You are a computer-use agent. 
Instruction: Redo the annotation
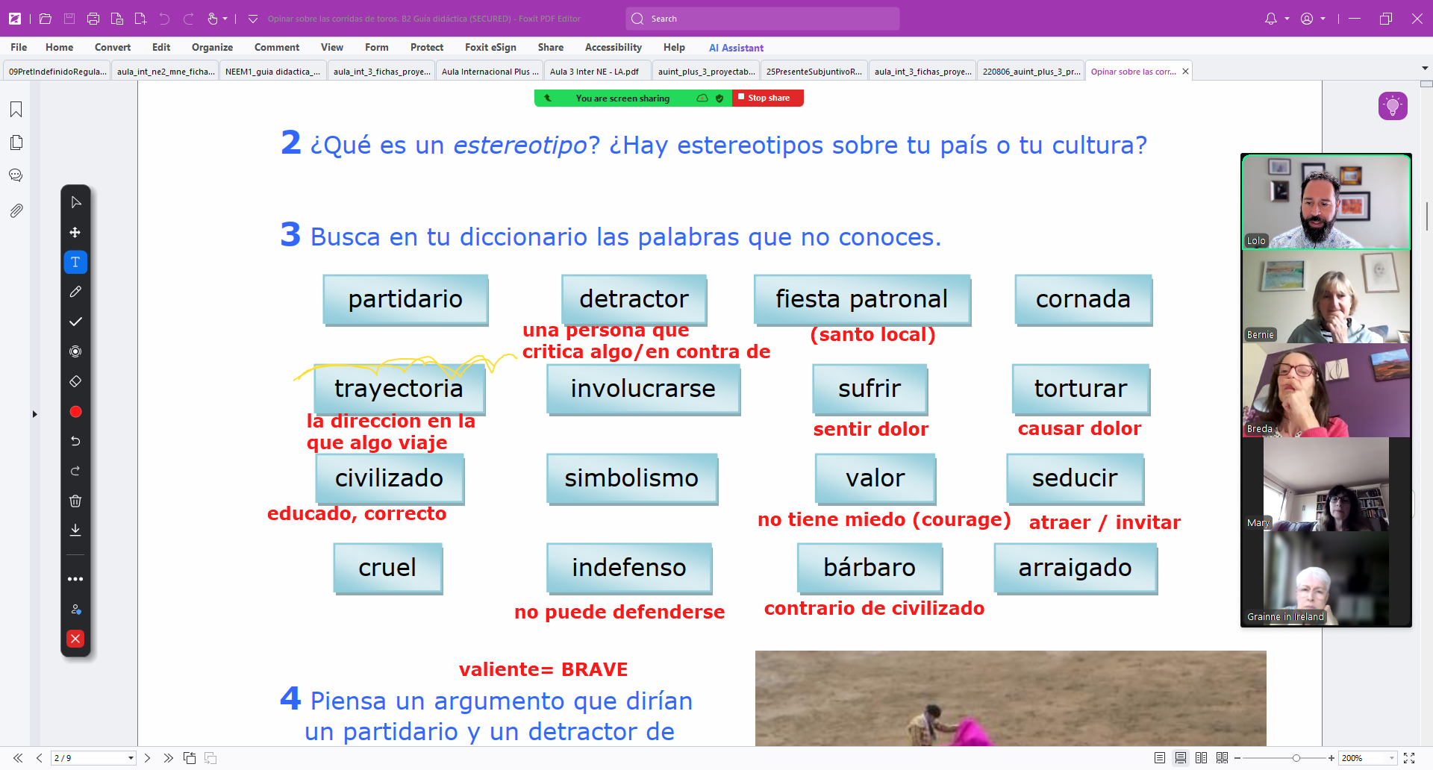click(75, 471)
